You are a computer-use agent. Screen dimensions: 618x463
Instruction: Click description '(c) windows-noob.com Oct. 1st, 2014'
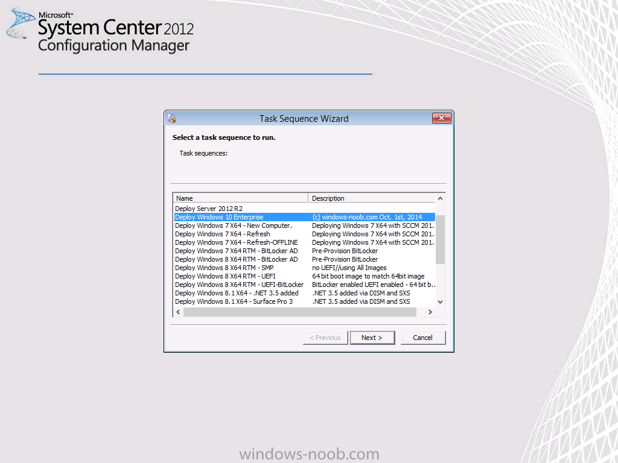(367, 217)
